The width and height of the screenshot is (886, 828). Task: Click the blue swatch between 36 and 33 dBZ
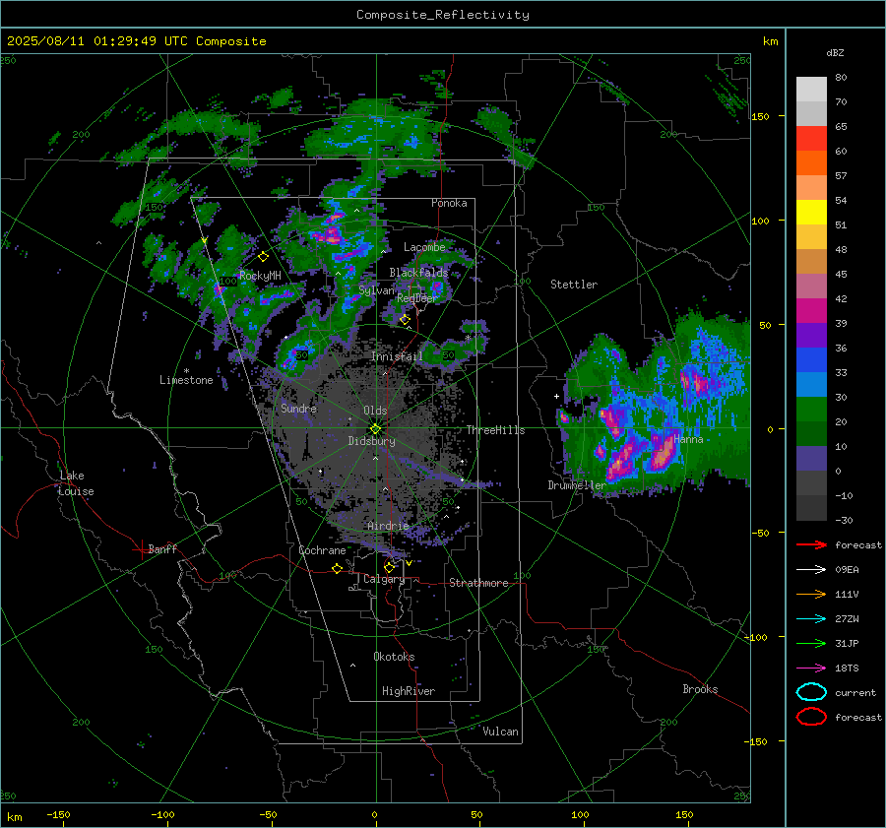click(811, 360)
